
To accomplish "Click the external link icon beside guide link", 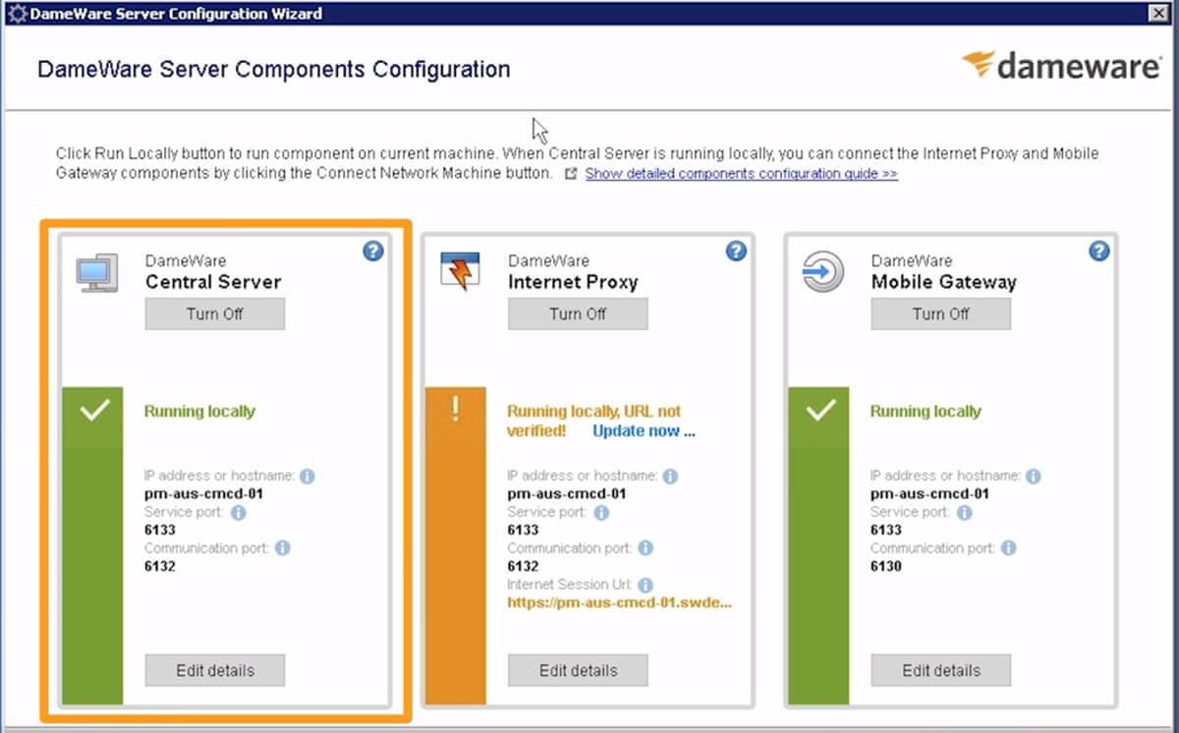I will [571, 174].
